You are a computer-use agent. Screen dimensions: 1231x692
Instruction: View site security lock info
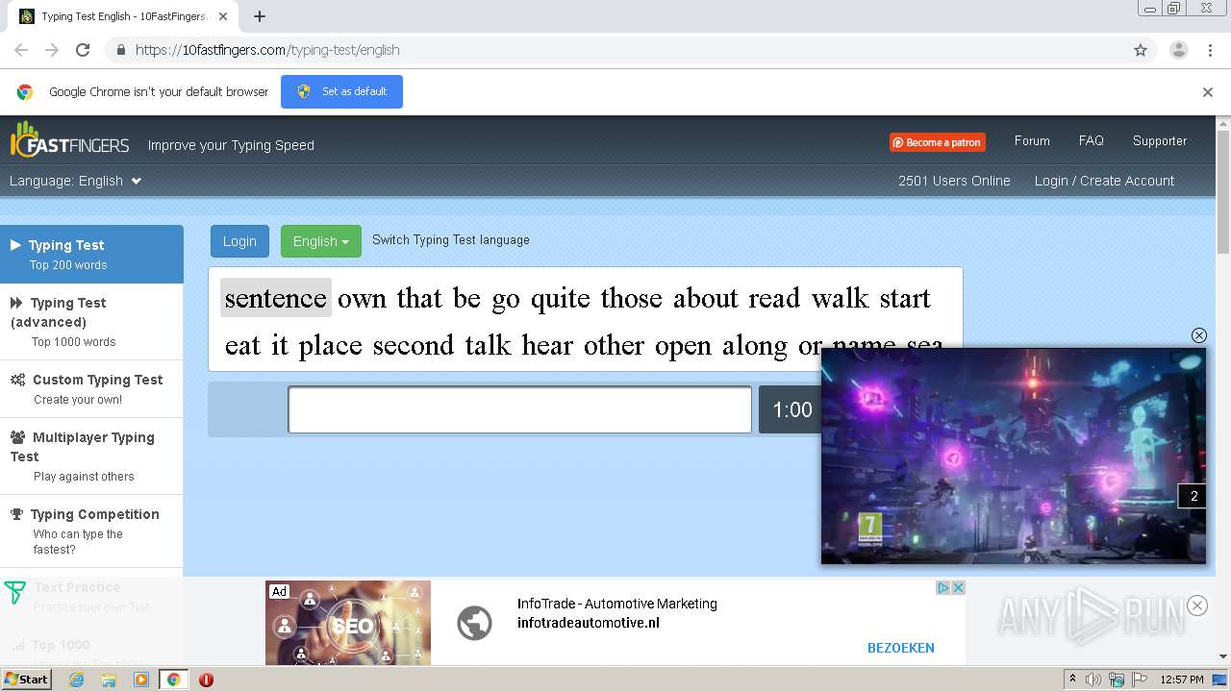[120, 50]
